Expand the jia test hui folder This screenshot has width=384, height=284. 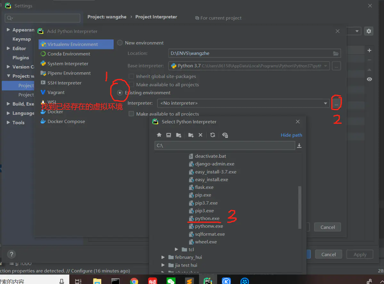163,265
